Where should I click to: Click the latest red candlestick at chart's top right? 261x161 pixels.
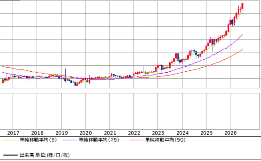coord(242,6)
